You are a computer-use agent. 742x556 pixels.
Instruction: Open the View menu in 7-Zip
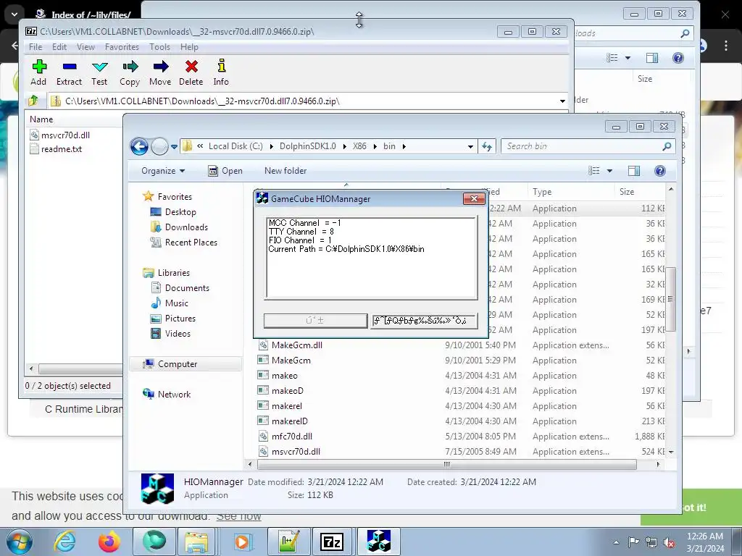(86, 47)
